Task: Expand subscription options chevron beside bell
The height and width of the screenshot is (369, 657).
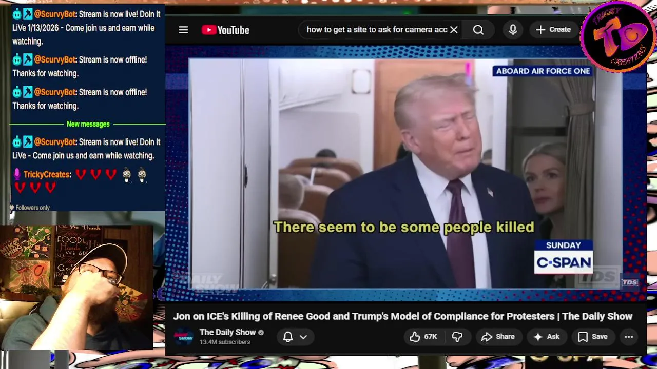Action: 303,337
